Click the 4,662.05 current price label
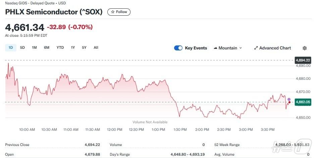 coord(303,102)
